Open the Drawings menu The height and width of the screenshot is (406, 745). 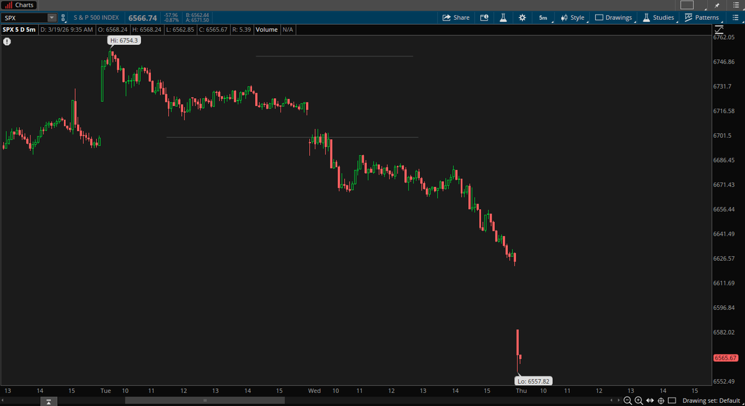click(x=613, y=18)
